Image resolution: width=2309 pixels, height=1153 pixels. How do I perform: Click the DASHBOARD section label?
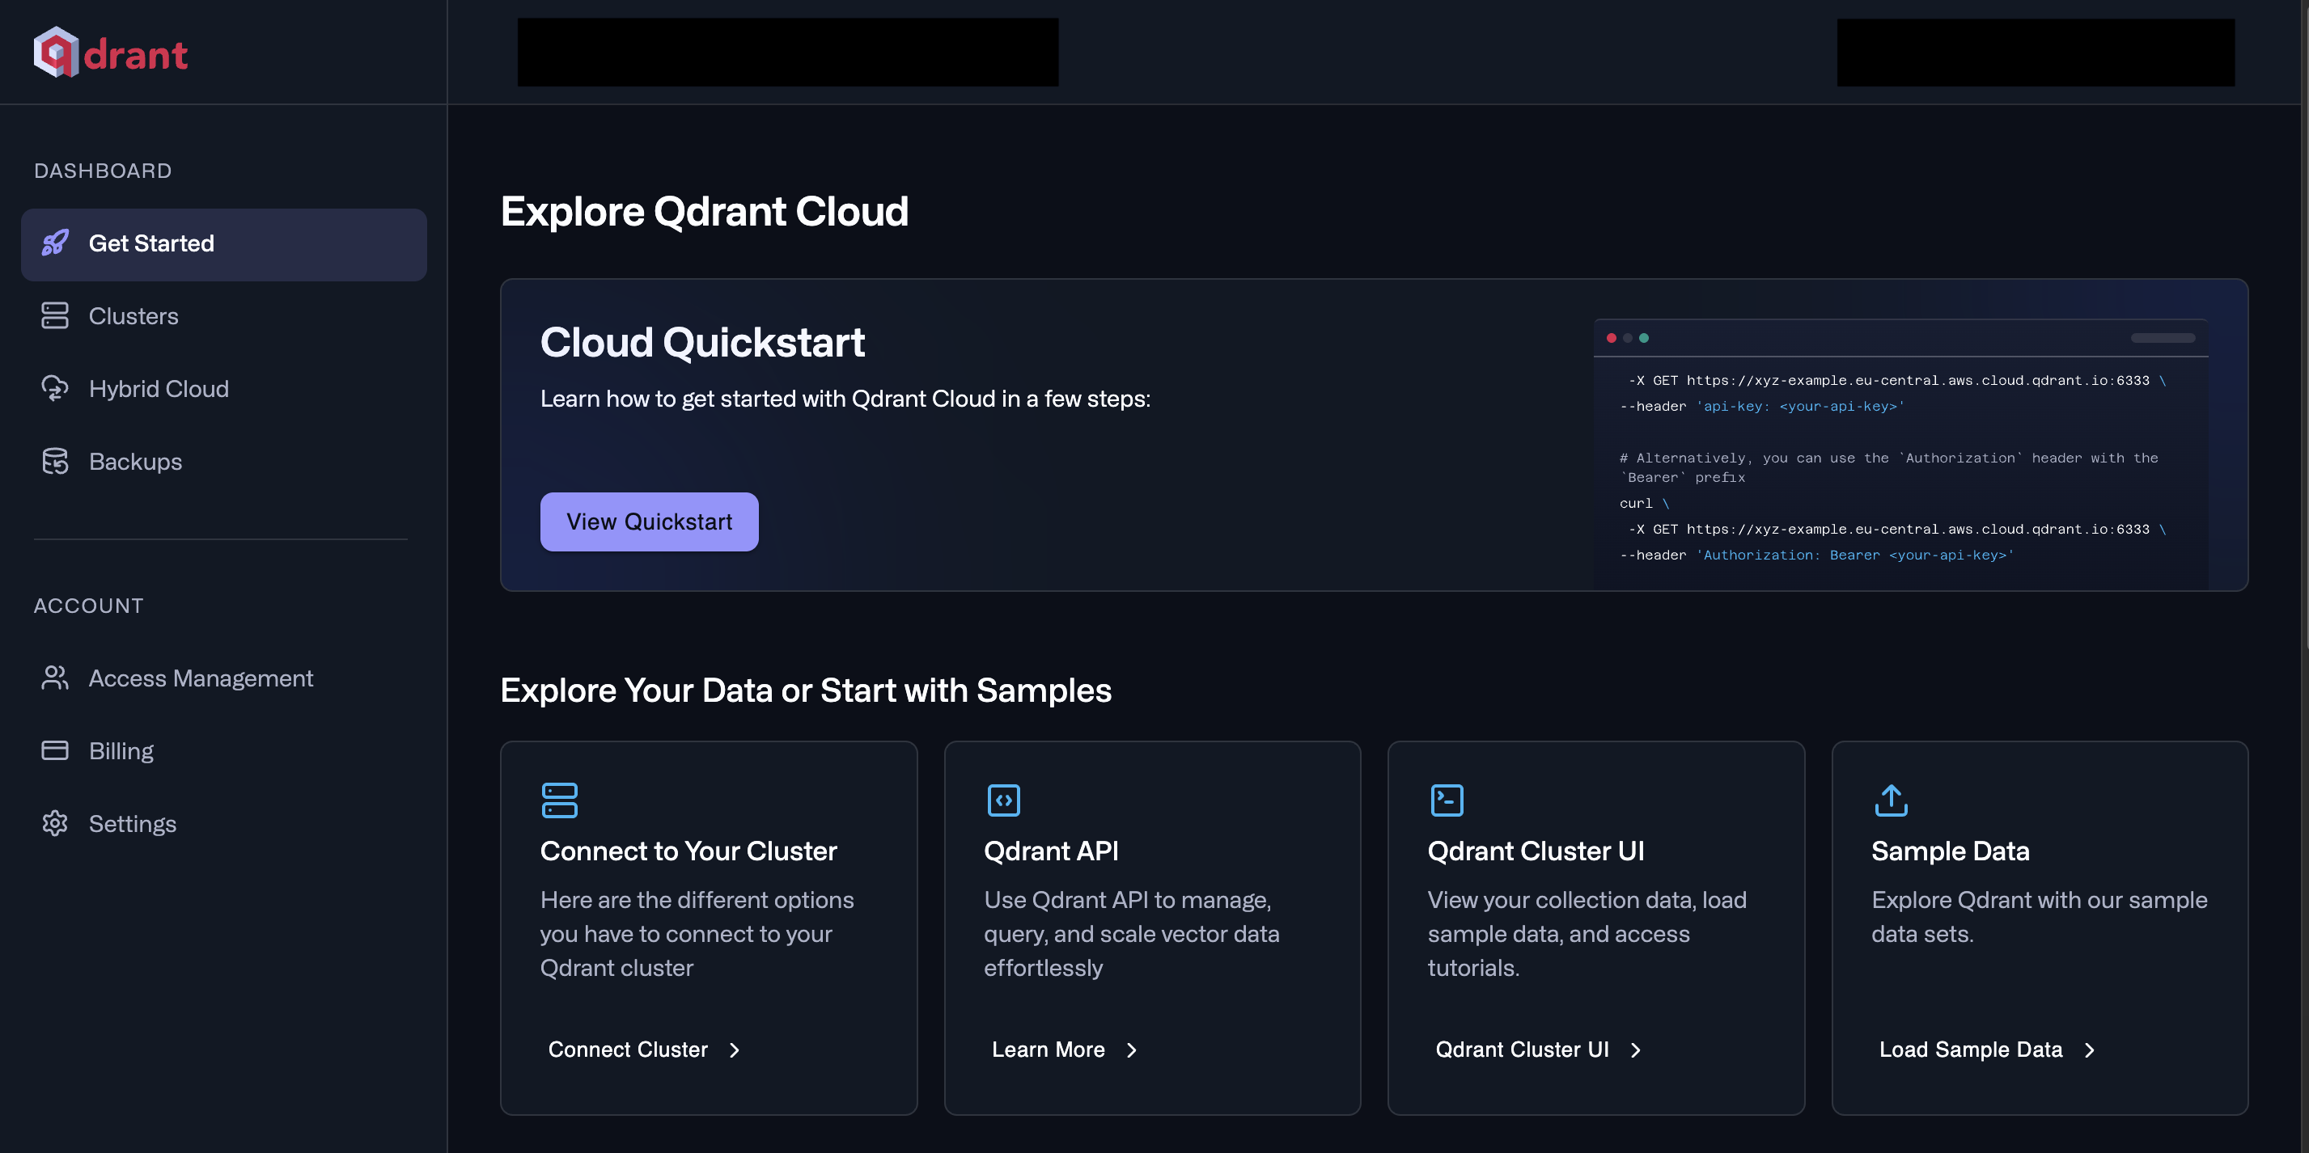103,171
